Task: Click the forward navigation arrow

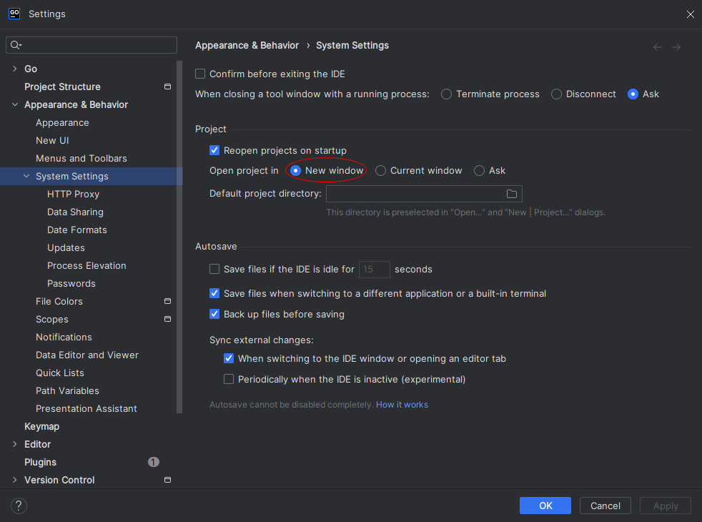Action: (x=676, y=47)
